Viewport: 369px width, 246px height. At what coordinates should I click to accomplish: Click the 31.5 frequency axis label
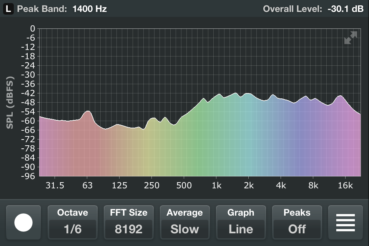click(55, 186)
